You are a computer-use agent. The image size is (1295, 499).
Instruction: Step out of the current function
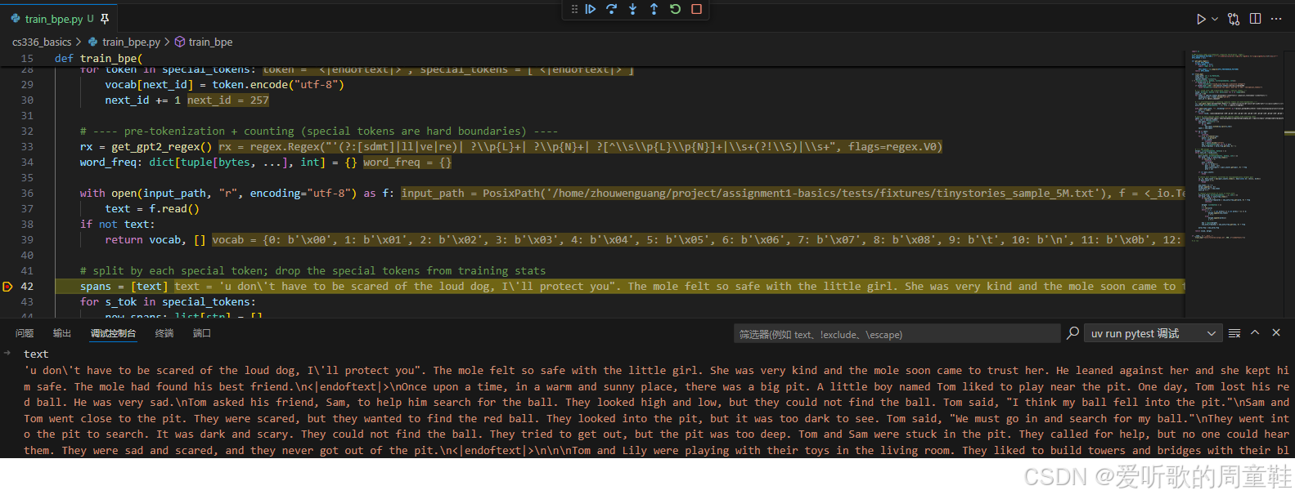(x=654, y=9)
